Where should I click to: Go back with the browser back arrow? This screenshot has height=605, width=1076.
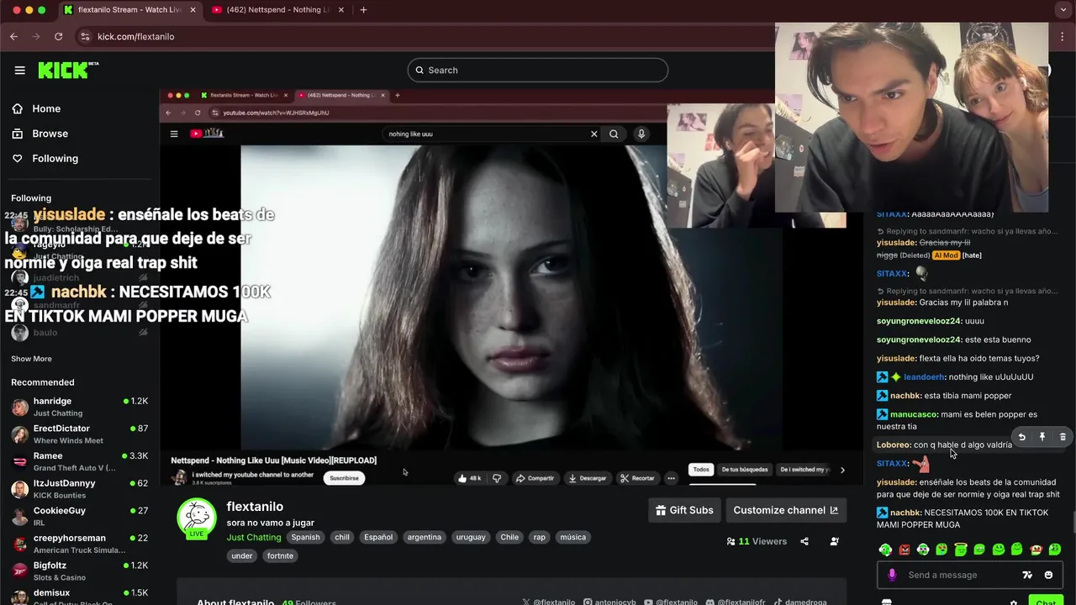click(x=13, y=36)
